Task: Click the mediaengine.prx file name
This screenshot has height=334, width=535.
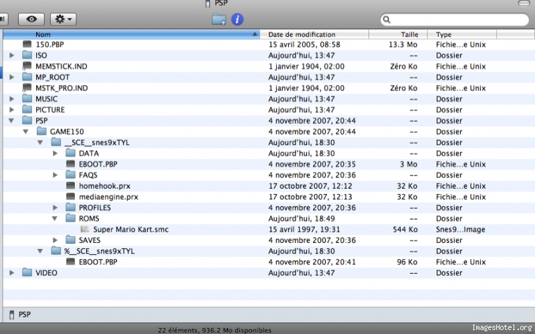Action: [x=108, y=197]
